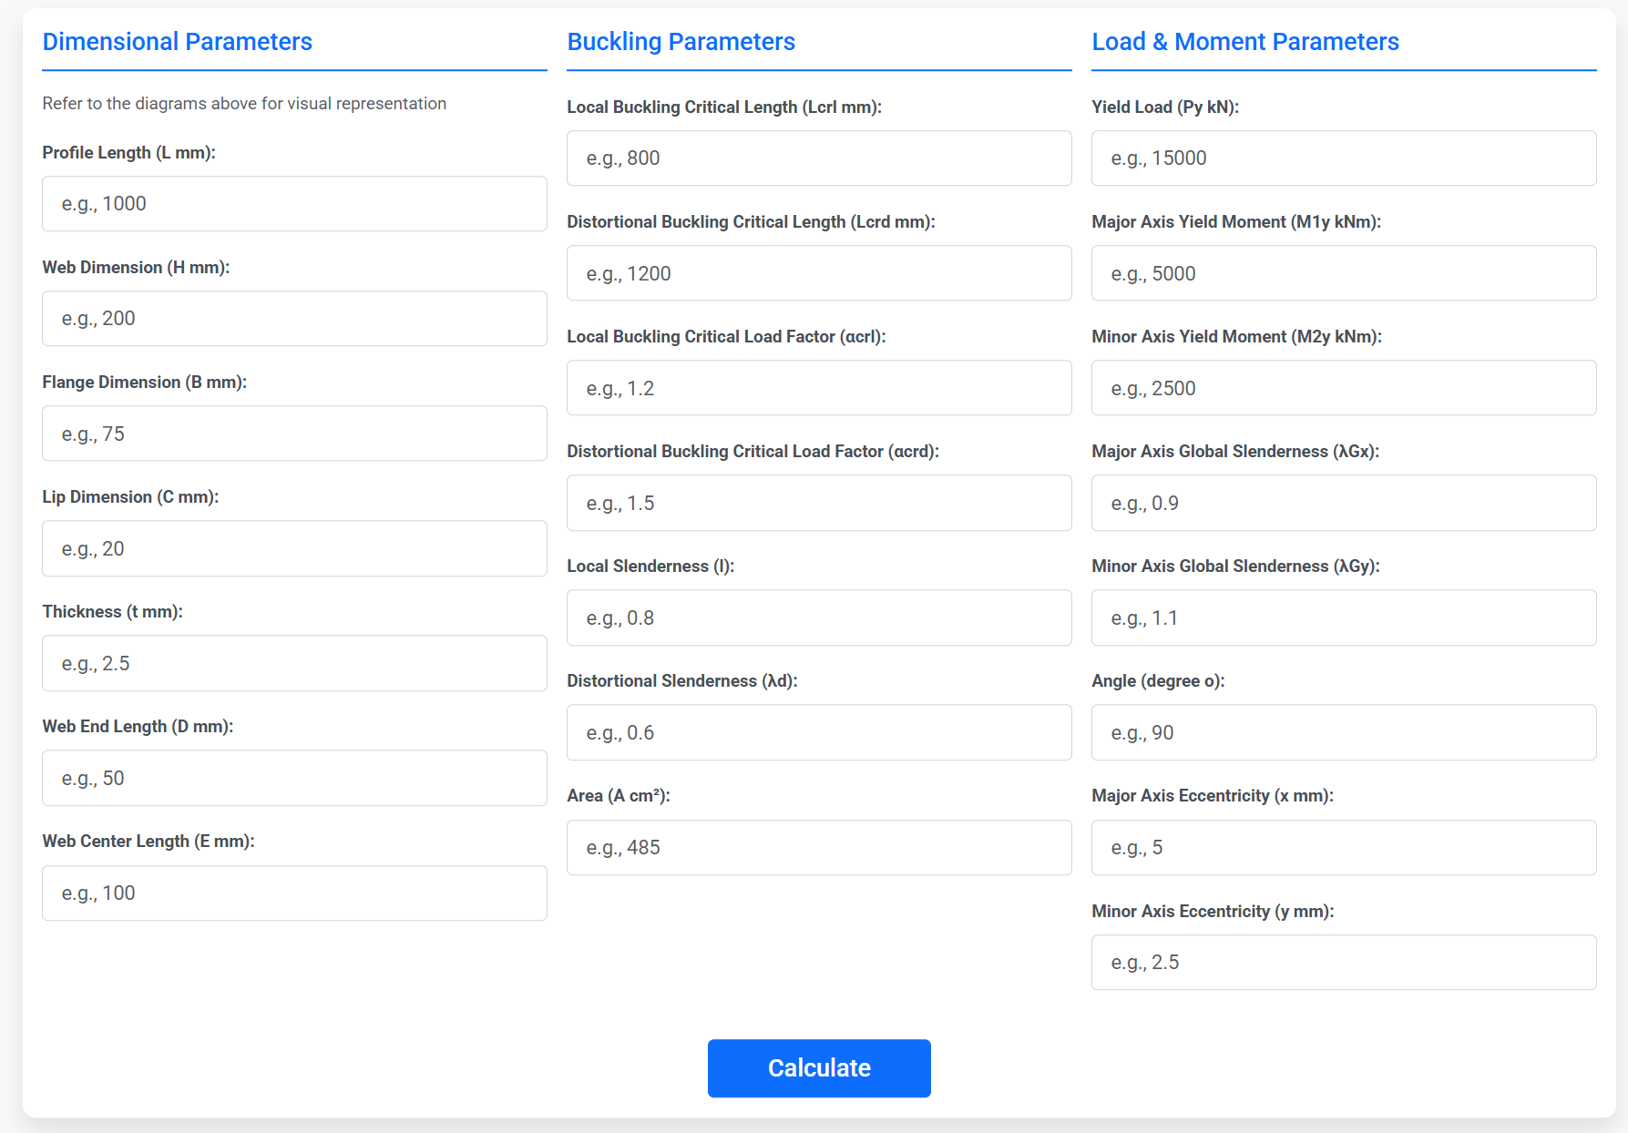The width and height of the screenshot is (1628, 1133).
Task: Select the Yield Load Py input
Action: click(1343, 158)
